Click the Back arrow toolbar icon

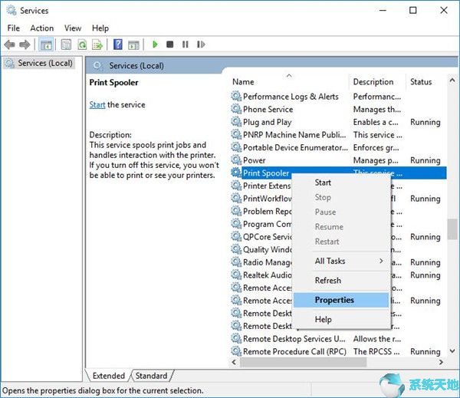pos(10,44)
